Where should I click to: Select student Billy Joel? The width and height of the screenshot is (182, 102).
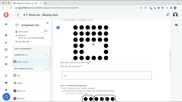[31, 99]
